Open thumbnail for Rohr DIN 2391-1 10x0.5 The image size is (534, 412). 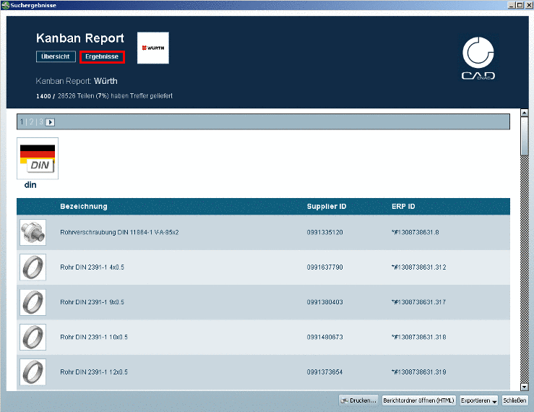click(33, 337)
